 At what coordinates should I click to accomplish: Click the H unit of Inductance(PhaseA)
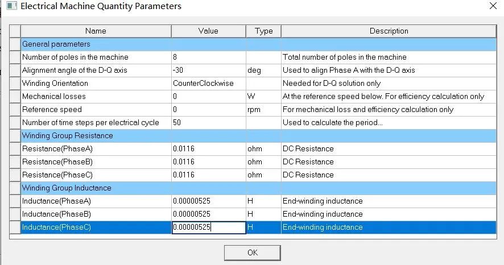[263, 201]
